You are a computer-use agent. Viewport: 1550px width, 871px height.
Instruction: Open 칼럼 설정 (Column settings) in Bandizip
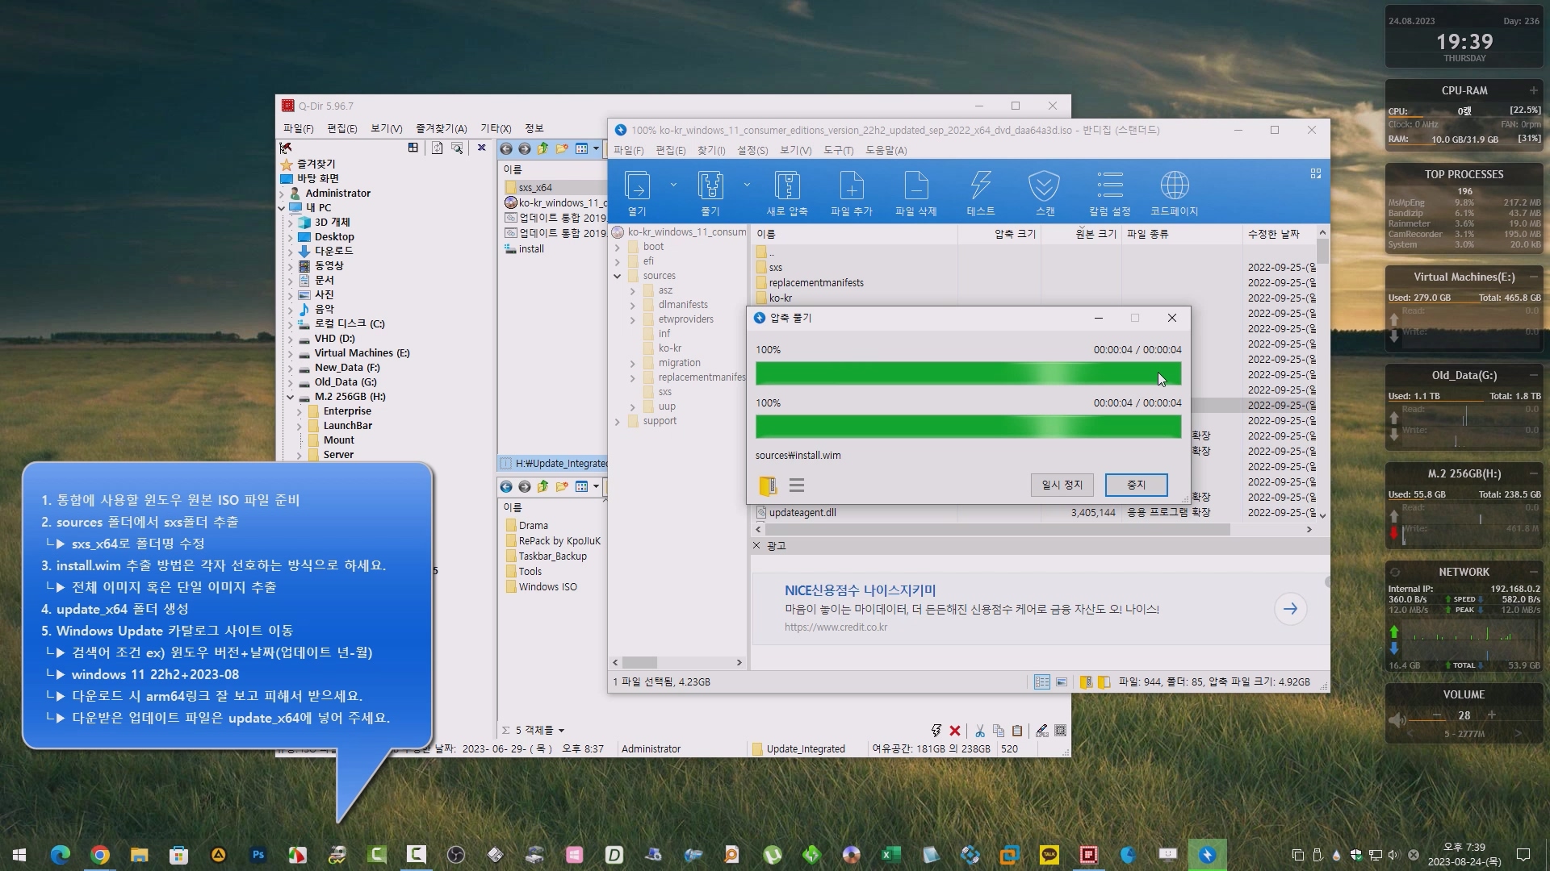[1110, 194]
